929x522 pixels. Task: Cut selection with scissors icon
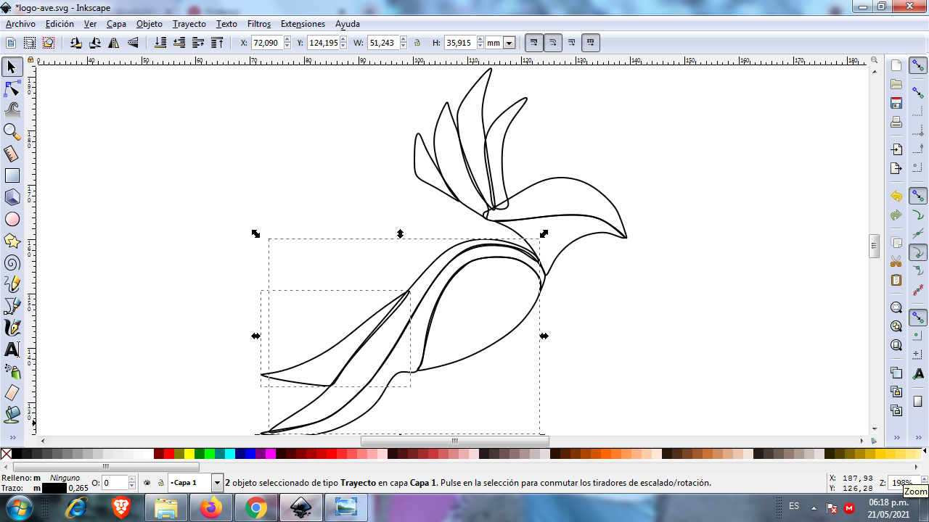click(x=896, y=261)
